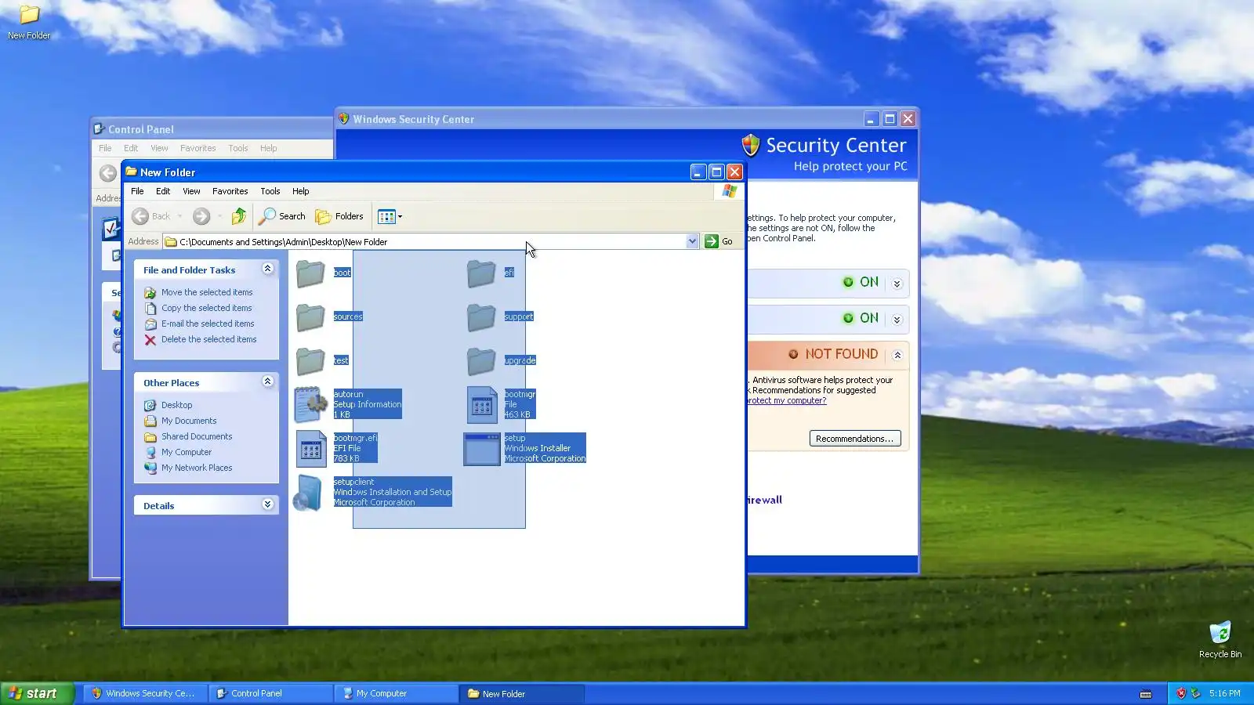Click the Back button in New Folder window
Screen dimensions: 1254x705
(151, 216)
